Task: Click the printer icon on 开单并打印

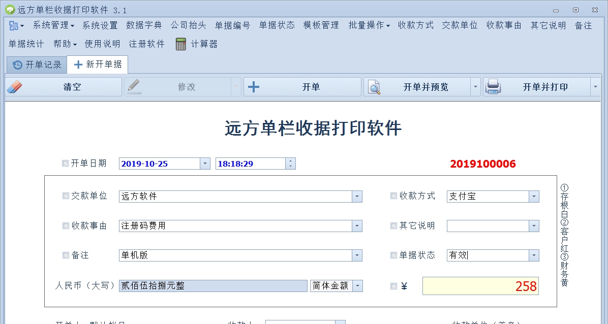Action: coord(494,86)
